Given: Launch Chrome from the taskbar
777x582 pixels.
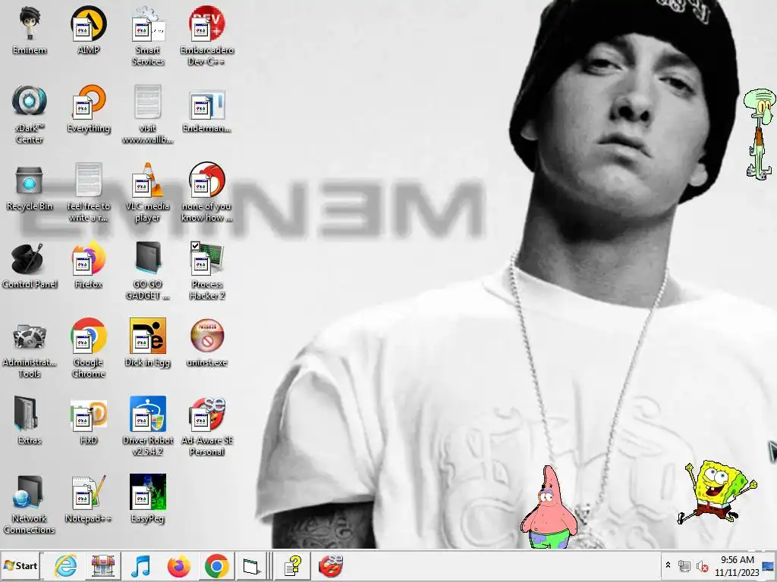Looking at the screenshot, I should click(x=216, y=565).
